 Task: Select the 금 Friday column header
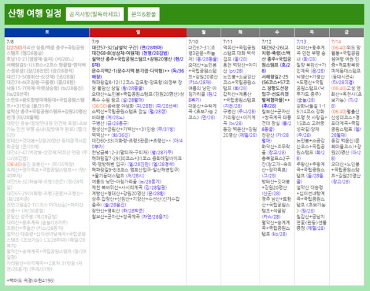pos(347,32)
